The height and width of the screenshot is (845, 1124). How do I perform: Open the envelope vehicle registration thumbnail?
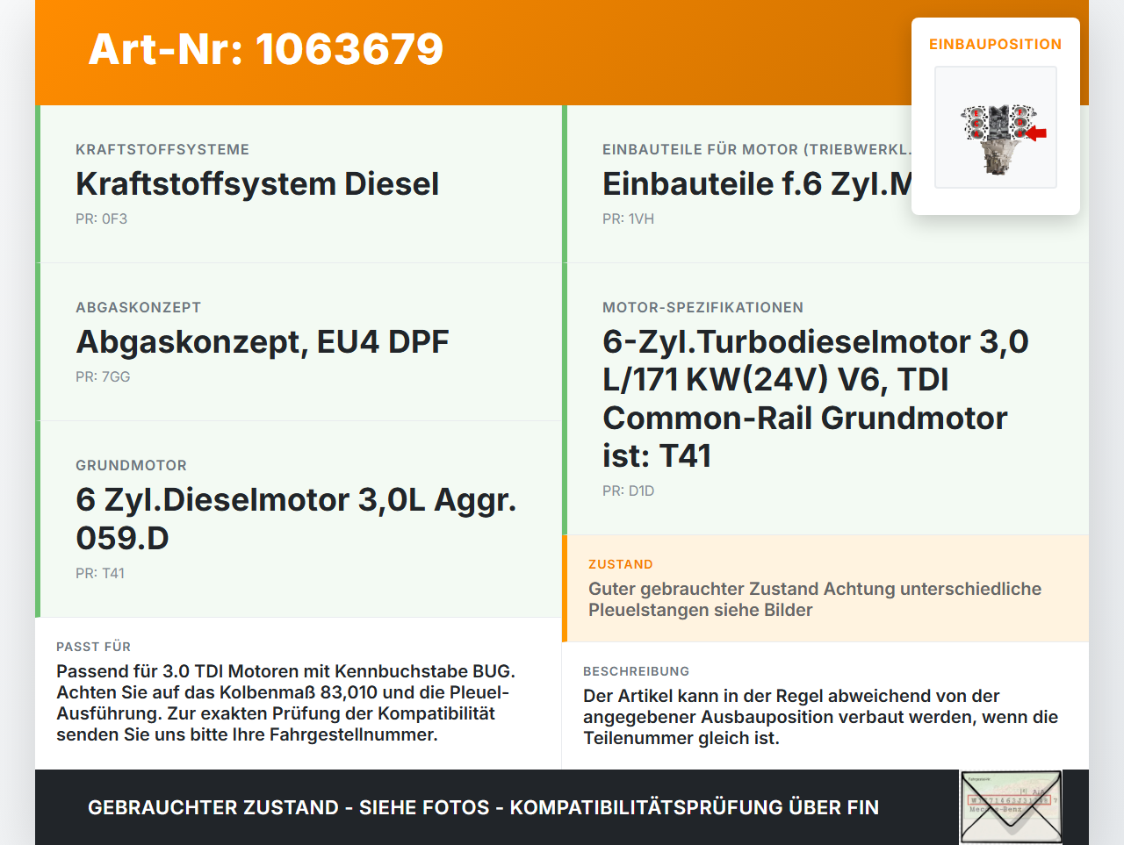pyautogui.click(x=1011, y=807)
